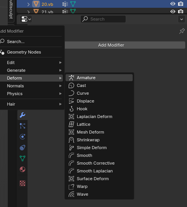Add a Laplacian Deform modifier
The height and width of the screenshot is (207, 187).
[x=99, y=117]
